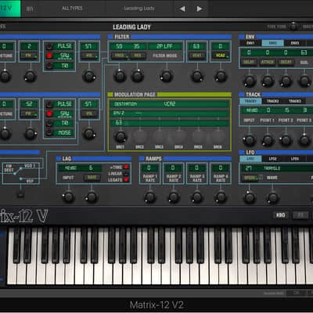
Task: Click the envelope Delay knob
Action: pos(250,81)
